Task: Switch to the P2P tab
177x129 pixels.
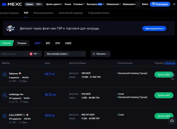Action: pyautogui.click(x=26, y=13)
